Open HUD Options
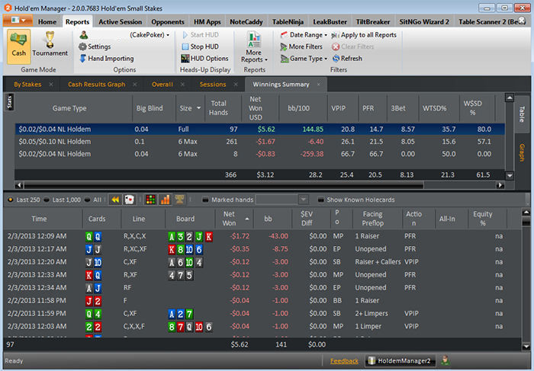Image resolution: width=534 pixels, height=371 pixels. tap(204, 59)
